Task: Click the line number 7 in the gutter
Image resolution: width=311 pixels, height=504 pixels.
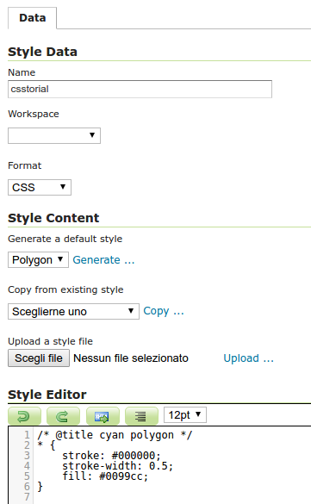Action: click(x=27, y=496)
